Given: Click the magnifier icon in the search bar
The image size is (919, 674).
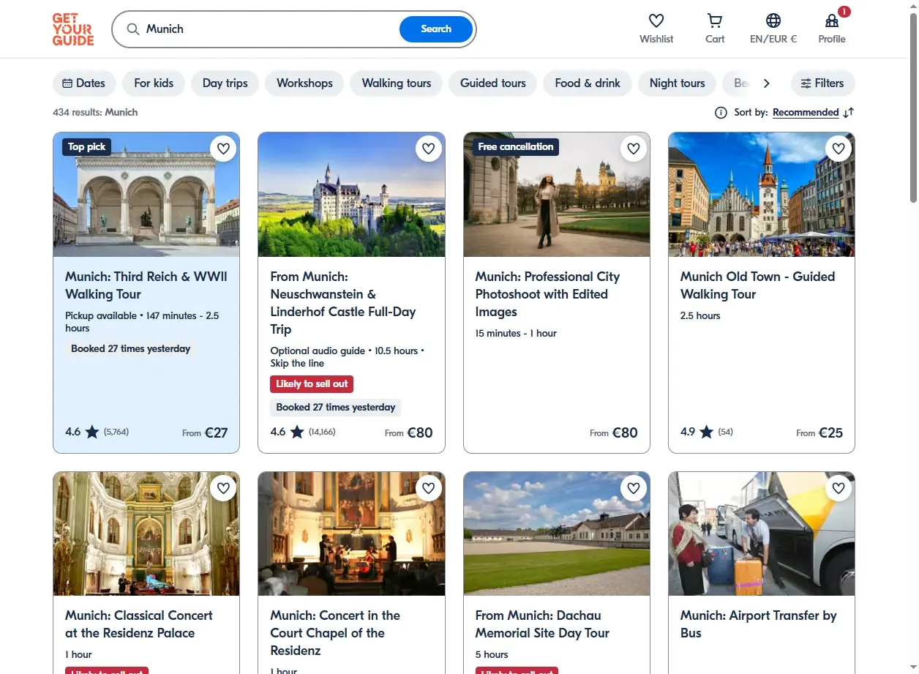Looking at the screenshot, I should click(133, 29).
